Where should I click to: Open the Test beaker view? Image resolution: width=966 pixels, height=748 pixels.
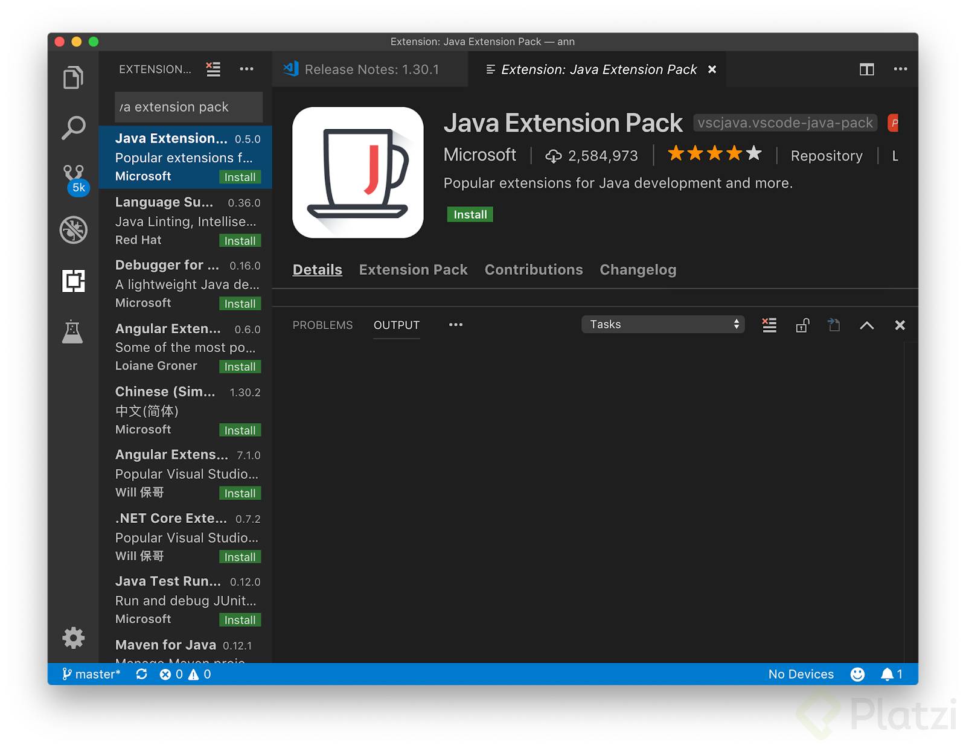73,331
